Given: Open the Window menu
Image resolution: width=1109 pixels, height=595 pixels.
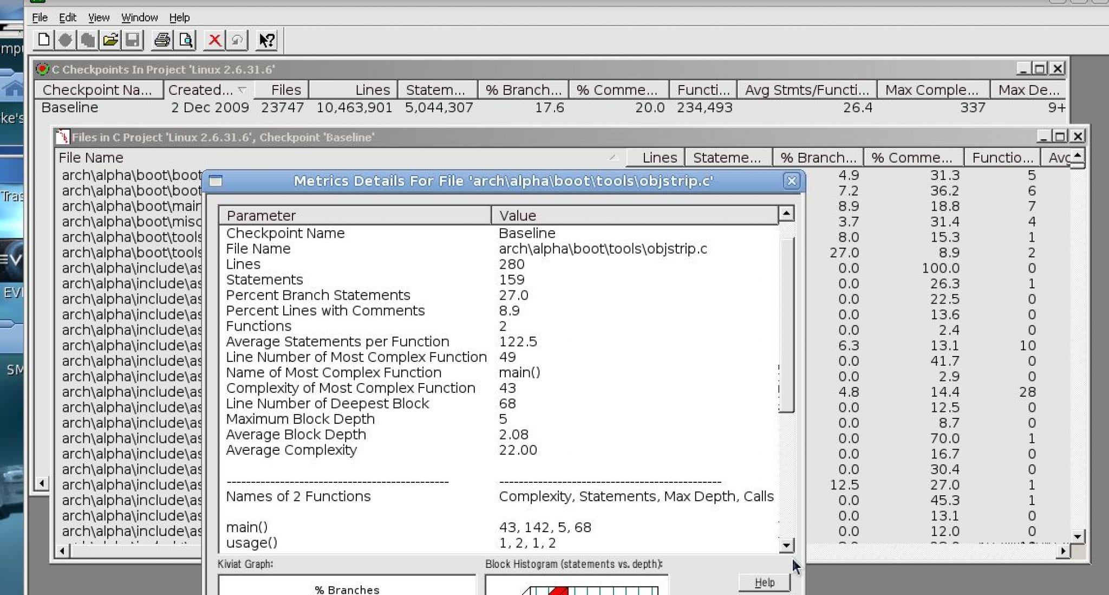Looking at the screenshot, I should point(139,17).
